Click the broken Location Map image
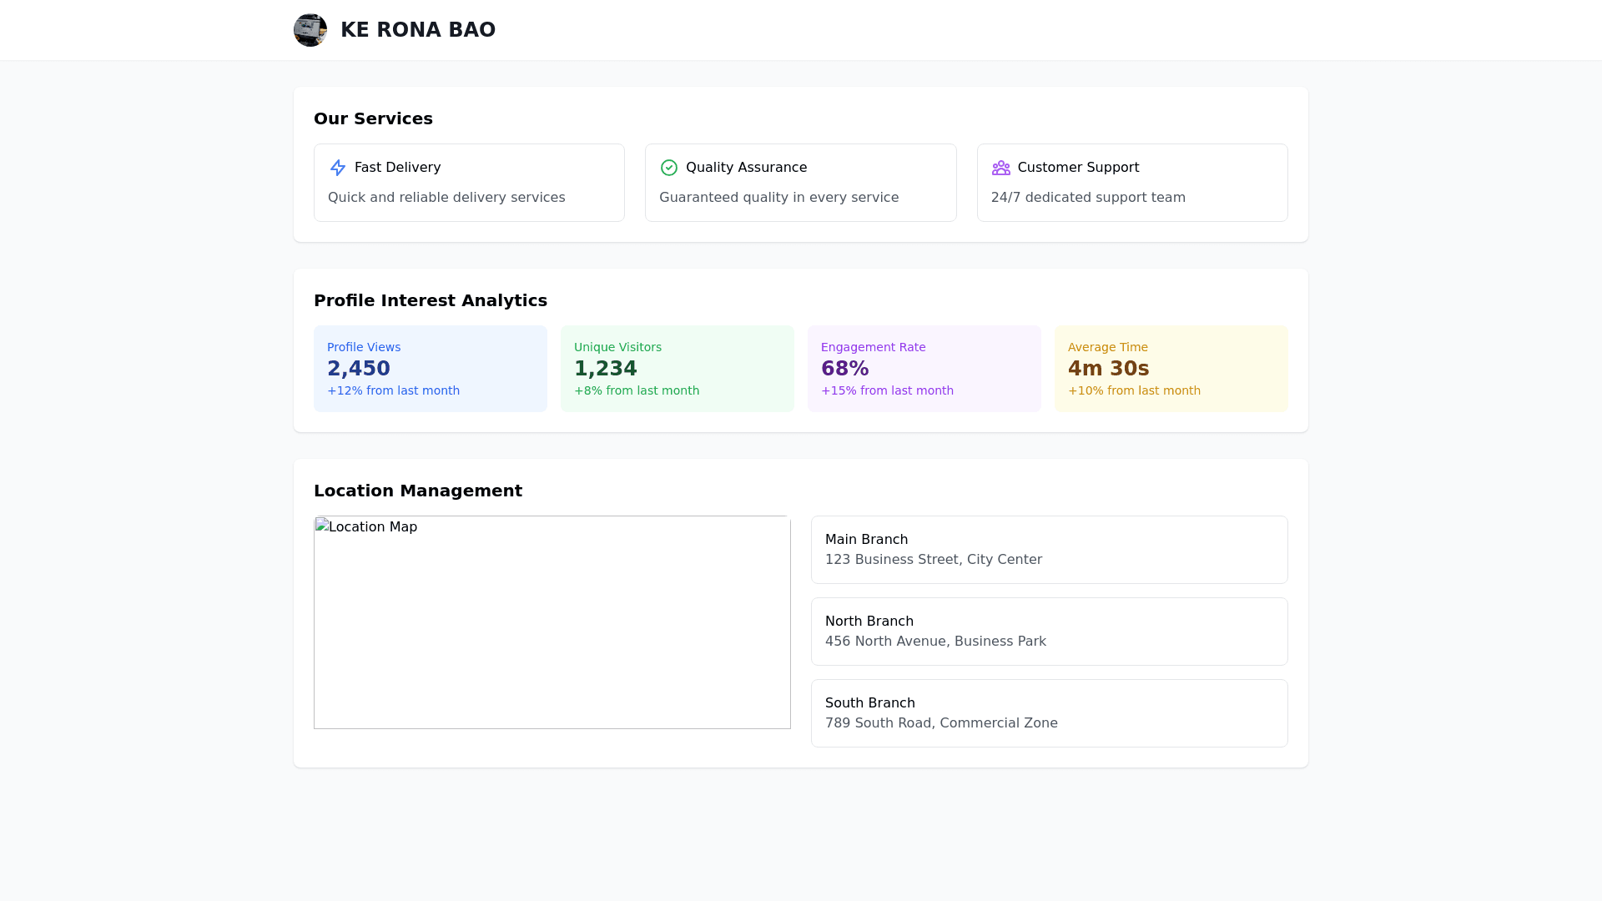The width and height of the screenshot is (1602, 901). pyautogui.click(x=552, y=622)
